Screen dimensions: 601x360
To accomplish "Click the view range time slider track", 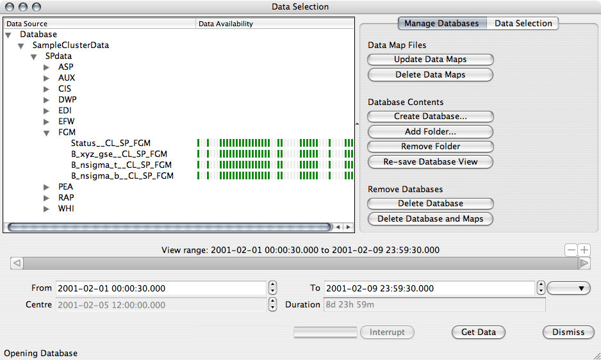I will [x=300, y=263].
